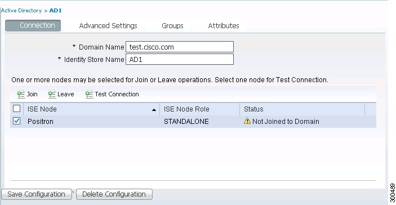Click the AD1 breadcrumb item
This screenshot has height=205, width=396.
click(55, 11)
